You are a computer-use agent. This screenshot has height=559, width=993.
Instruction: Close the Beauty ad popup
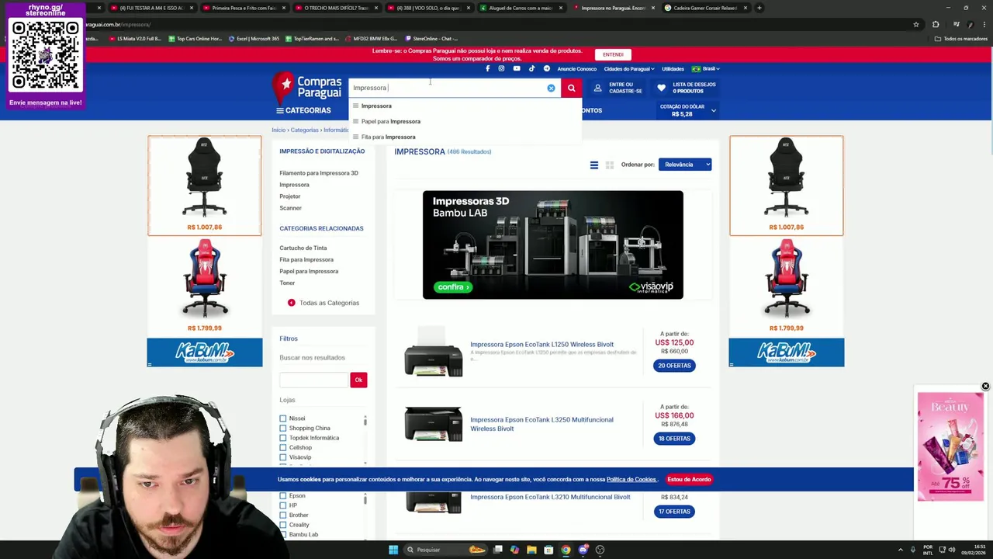point(985,386)
